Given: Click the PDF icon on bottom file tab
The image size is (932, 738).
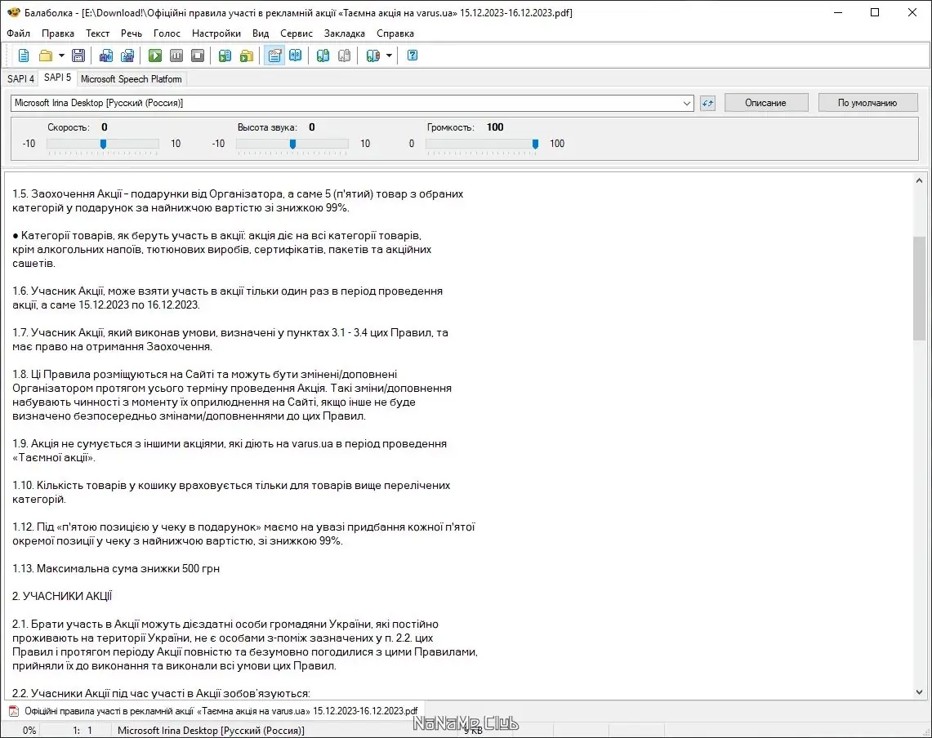Looking at the screenshot, I should (14, 711).
